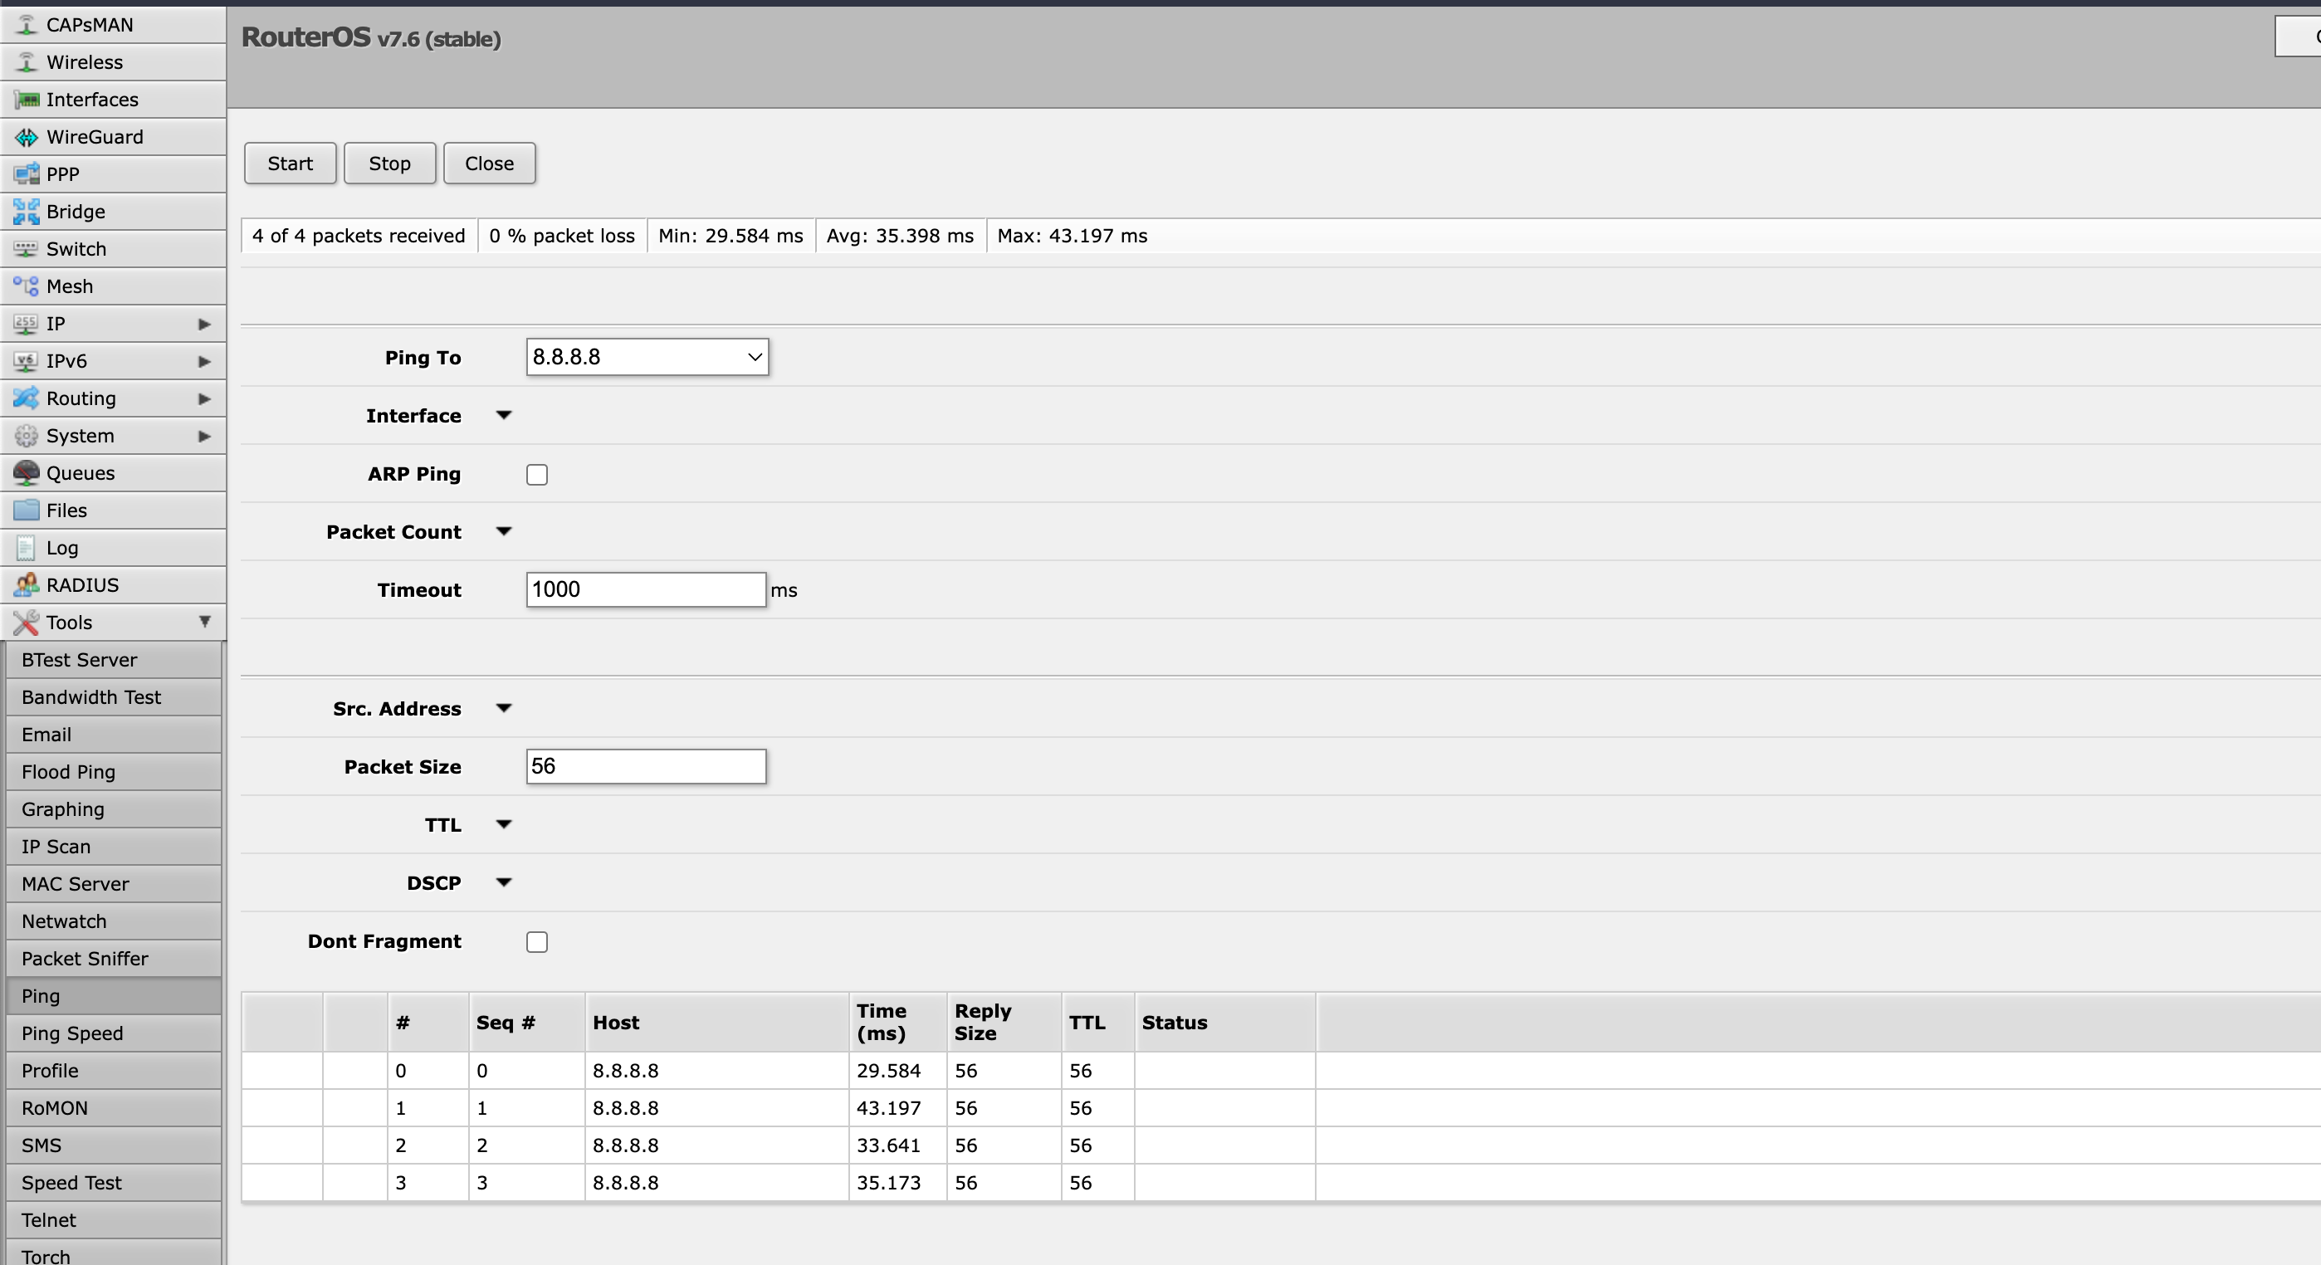The image size is (2321, 1265).
Task: Click the Mesh nodes icon
Action: [x=26, y=286]
